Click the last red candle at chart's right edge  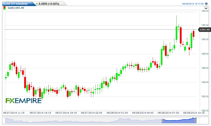pos(194,34)
